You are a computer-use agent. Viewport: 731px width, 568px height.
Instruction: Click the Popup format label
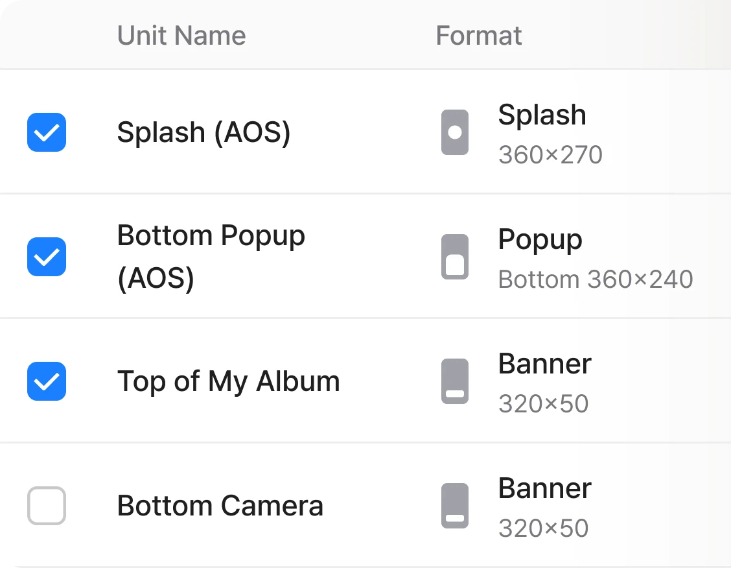540,240
